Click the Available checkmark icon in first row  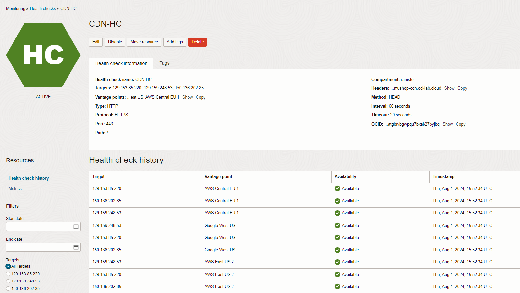point(337,189)
